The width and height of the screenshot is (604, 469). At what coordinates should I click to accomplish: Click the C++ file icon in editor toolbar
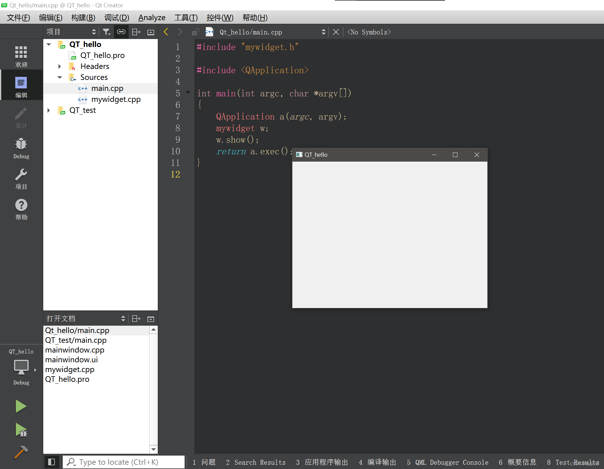click(x=209, y=32)
